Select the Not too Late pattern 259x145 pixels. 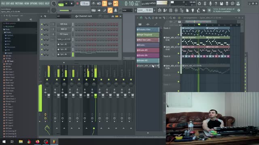148,40
